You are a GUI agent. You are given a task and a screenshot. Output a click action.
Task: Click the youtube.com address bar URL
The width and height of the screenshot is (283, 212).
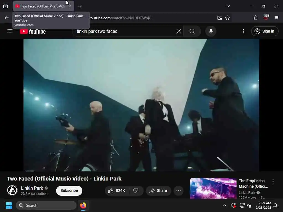pyautogui.click(x=120, y=18)
